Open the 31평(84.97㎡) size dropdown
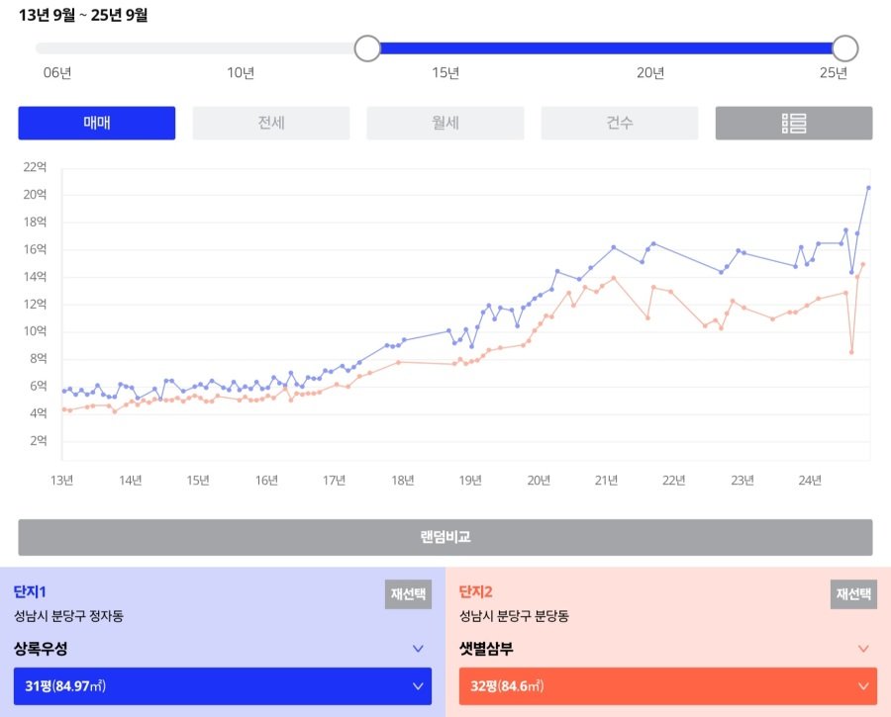 click(x=223, y=686)
